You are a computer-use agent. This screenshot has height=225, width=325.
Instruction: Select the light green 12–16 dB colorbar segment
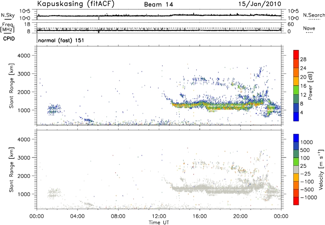tap(296, 90)
